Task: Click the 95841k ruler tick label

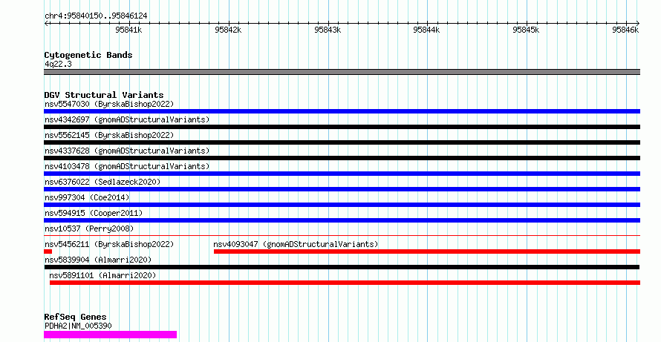Action: [128, 30]
